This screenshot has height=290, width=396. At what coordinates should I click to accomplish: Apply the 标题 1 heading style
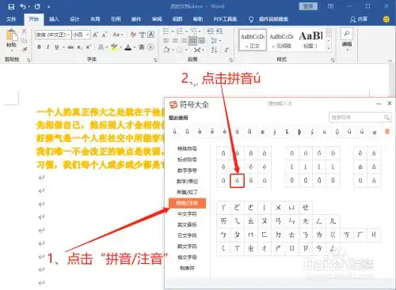tap(310, 40)
